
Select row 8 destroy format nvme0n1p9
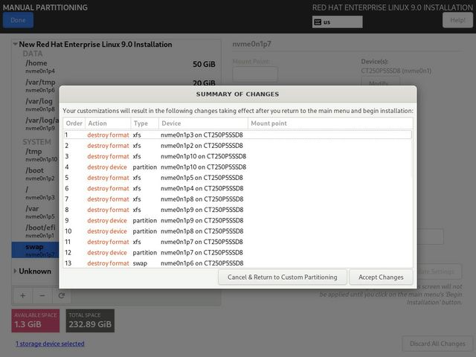click(237, 210)
